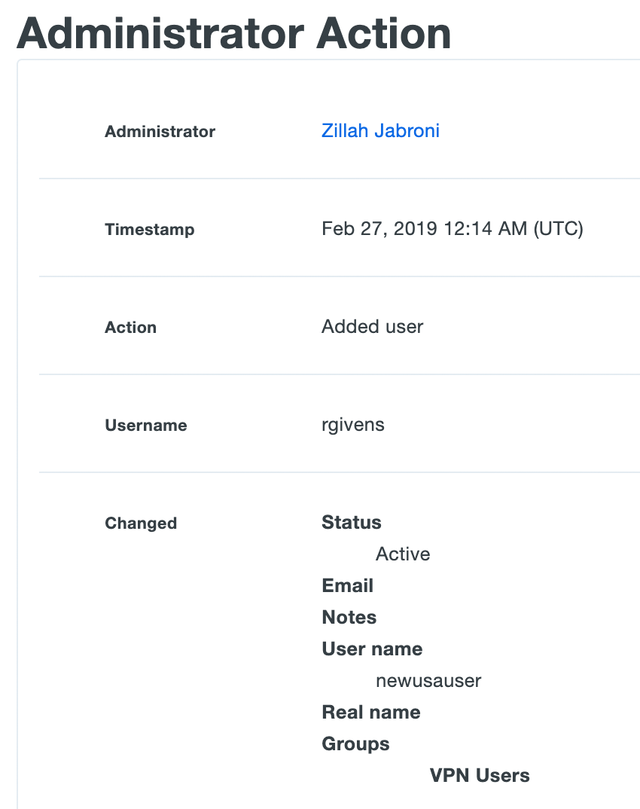
Task: Click the Action field label
Action: (130, 328)
